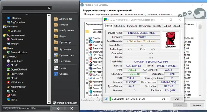Click the Quit button in SSD-Z
This screenshot has width=207, height=112.
tap(177, 99)
